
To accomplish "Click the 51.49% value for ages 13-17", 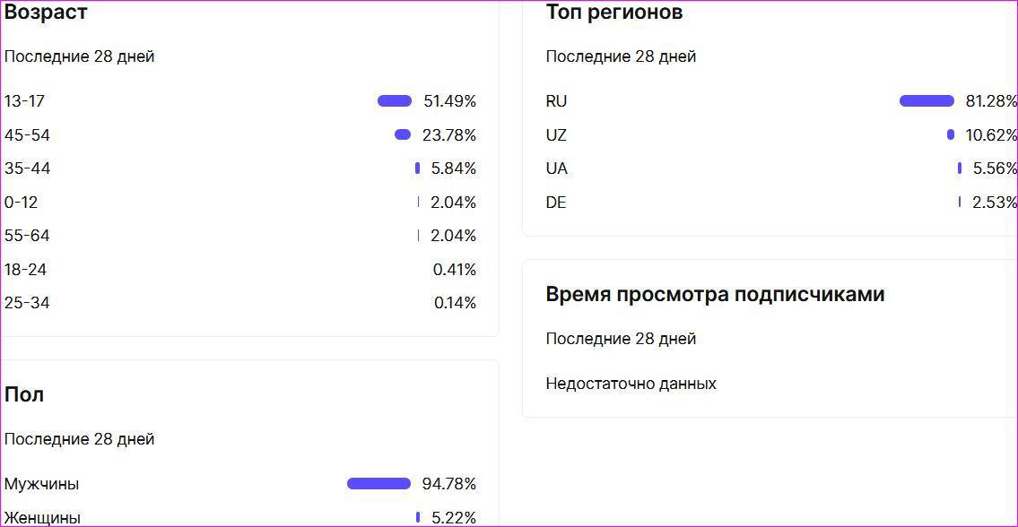I will tap(449, 101).
